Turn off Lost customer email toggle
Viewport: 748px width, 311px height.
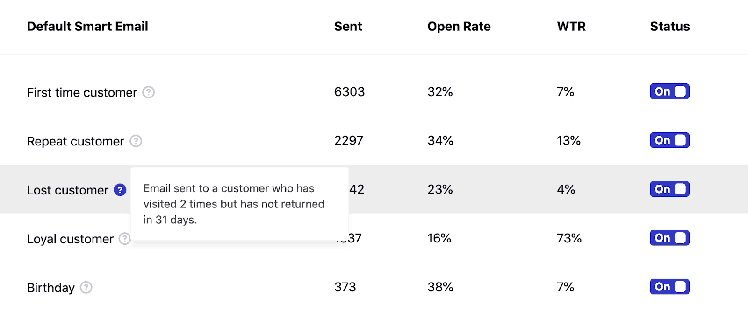[669, 189]
